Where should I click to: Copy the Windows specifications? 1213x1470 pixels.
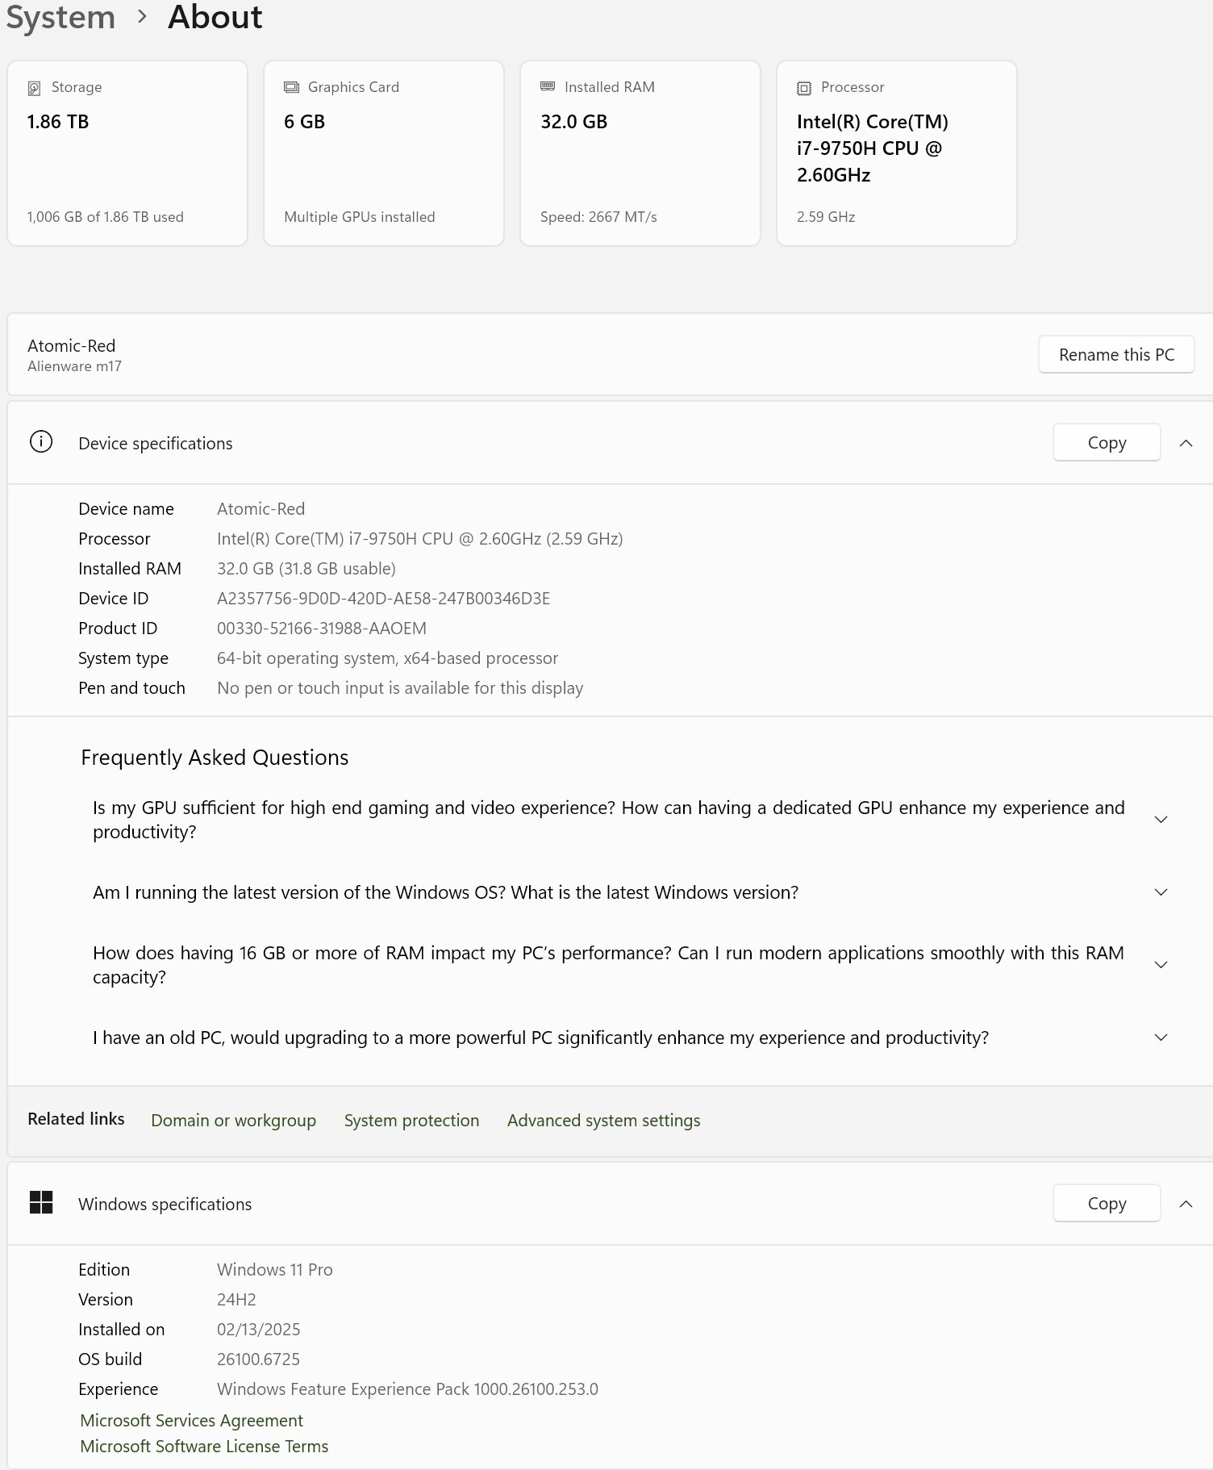(x=1107, y=1204)
